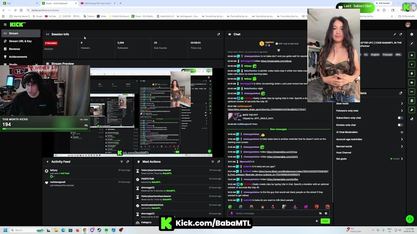This screenshot has height=234, width=417.
Task: Click the Windows Start button
Action: click(5, 230)
